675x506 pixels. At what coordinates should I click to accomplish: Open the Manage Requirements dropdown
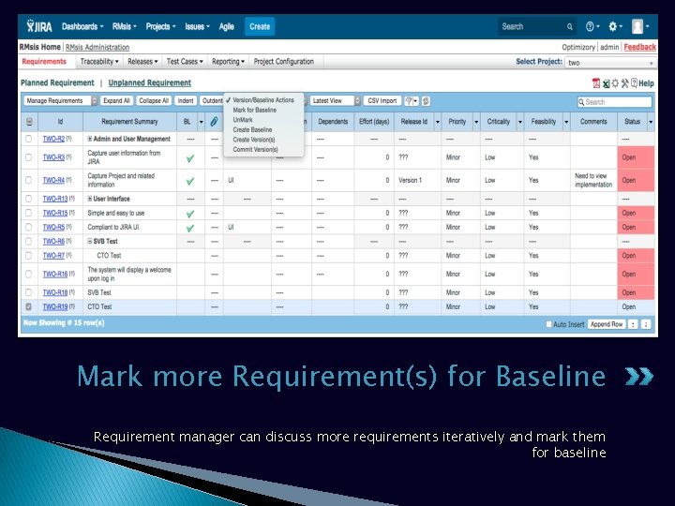[60, 100]
